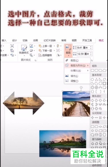Select the frame shape under 基本形状
The height and width of the screenshot is (167, 108).
(104, 83)
